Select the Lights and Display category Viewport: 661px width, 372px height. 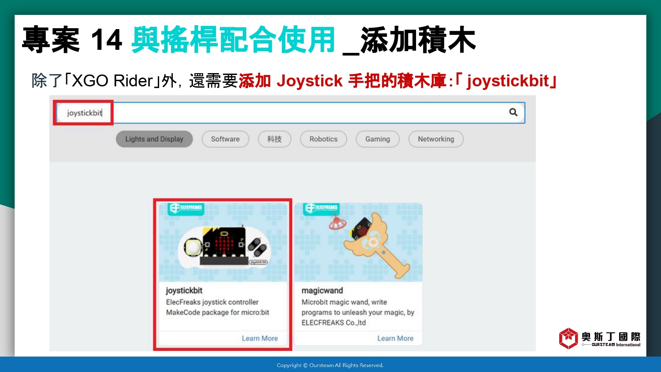pos(154,139)
